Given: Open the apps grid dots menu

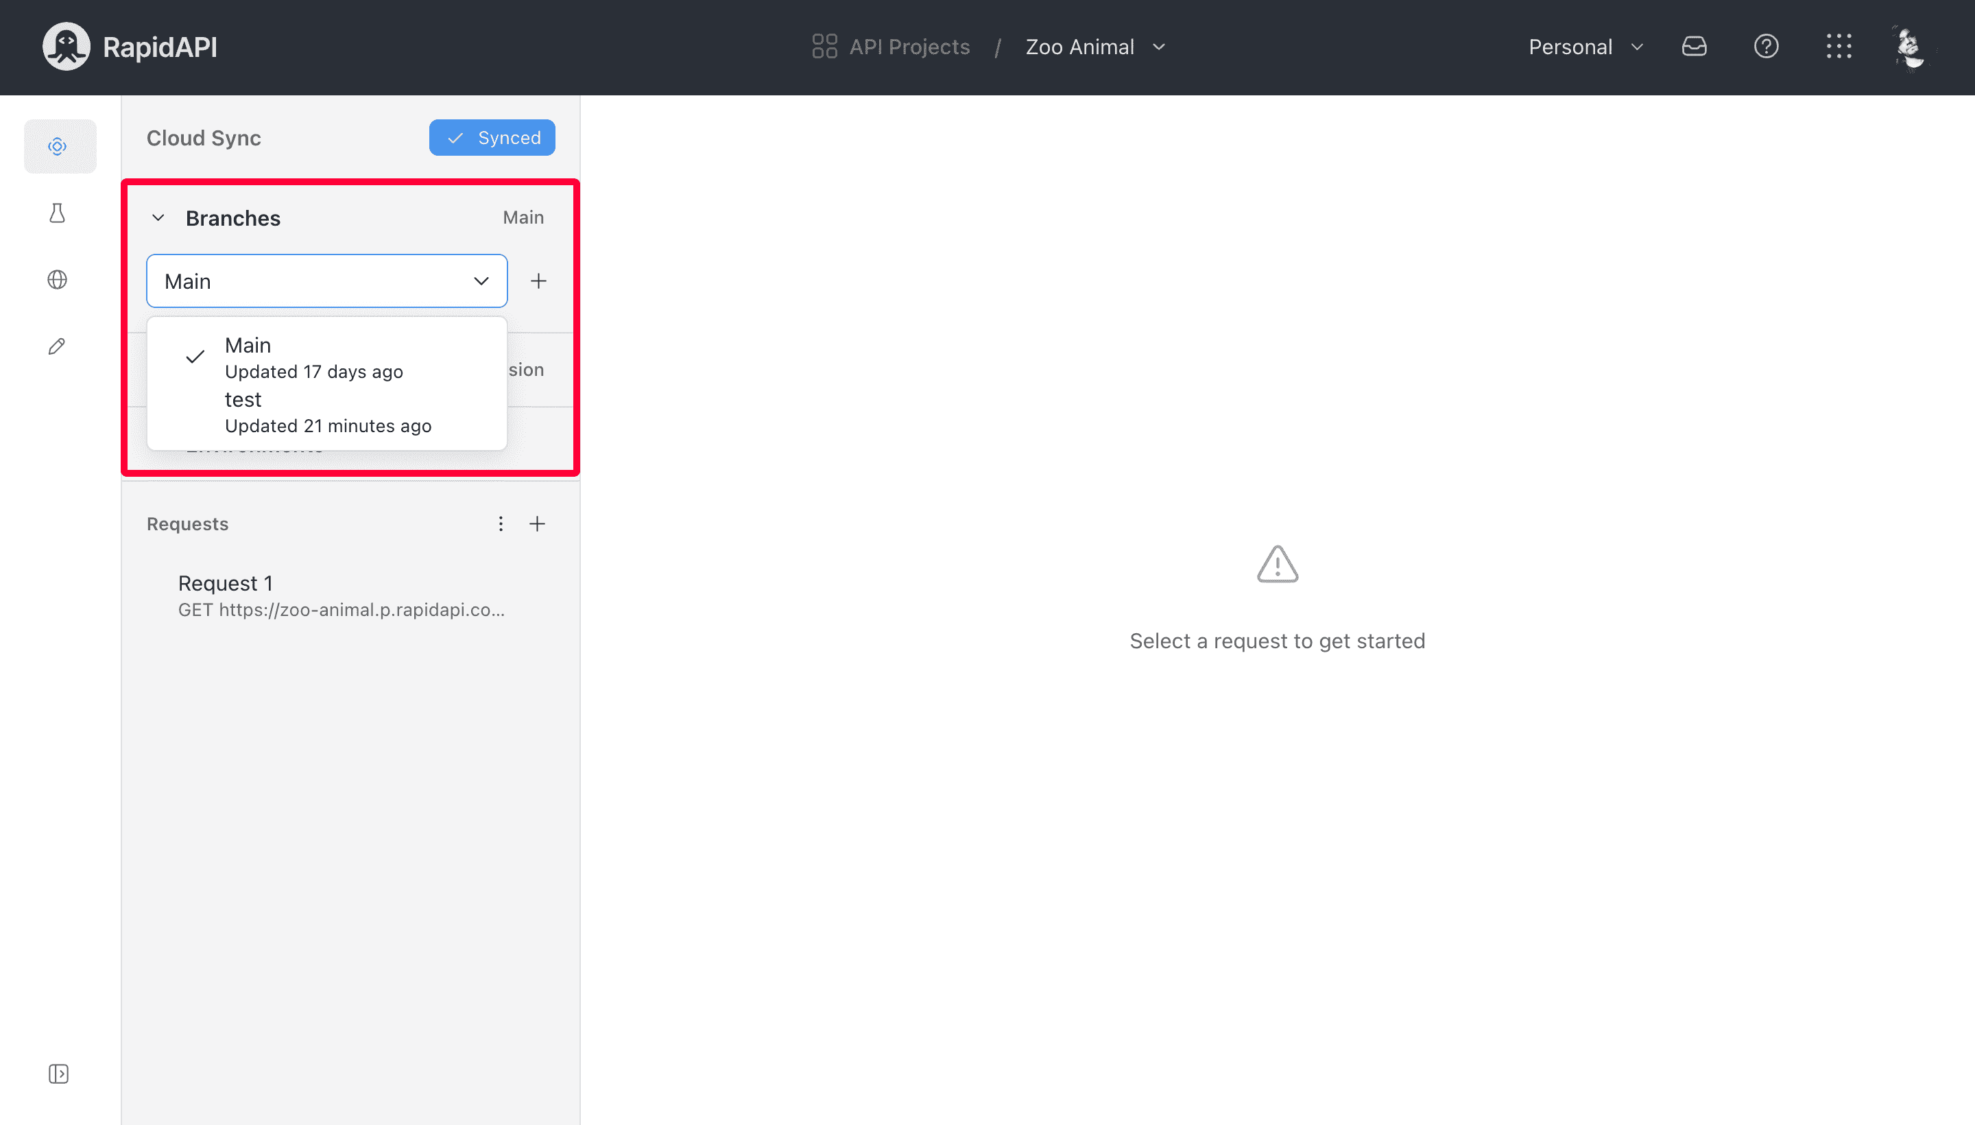Looking at the screenshot, I should point(1839,47).
